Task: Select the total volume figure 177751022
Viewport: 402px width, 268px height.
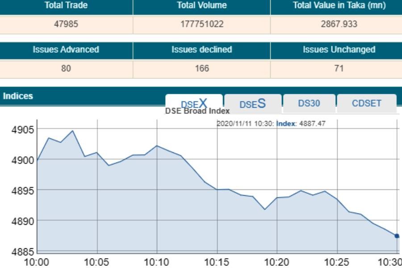Action: (x=201, y=25)
